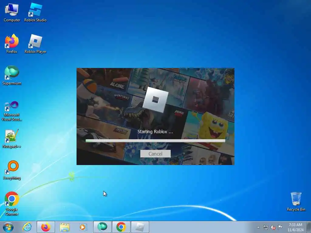Open Windows Media Player from taskbar
The height and width of the screenshot is (233, 311).
[x=83, y=227]
